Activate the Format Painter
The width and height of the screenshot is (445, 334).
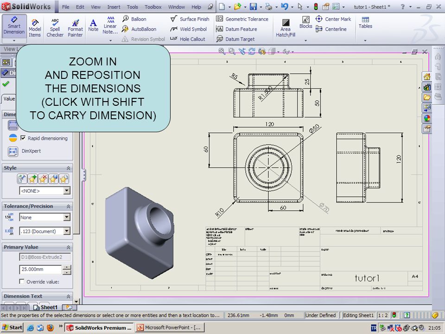(75, 28)
